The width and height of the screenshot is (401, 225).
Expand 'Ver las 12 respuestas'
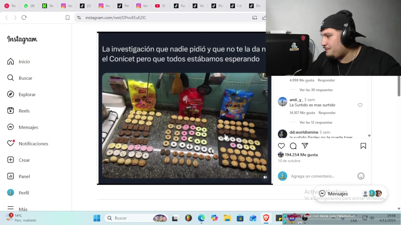316,122
